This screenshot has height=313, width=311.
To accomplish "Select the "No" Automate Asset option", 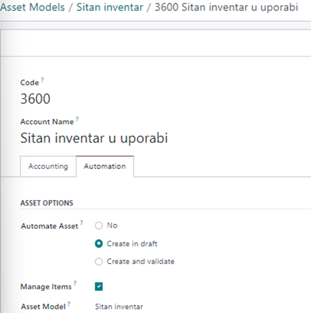I will (x=99, y=226).
